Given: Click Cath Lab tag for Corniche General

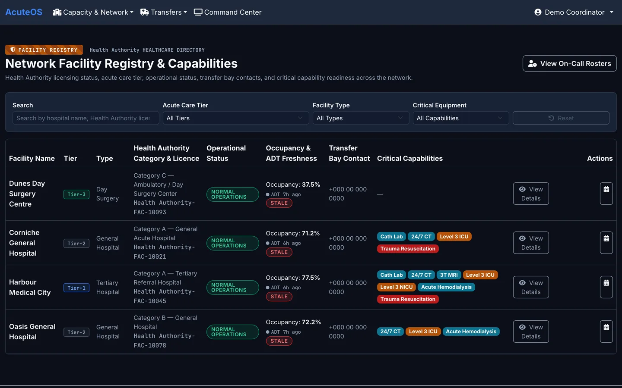Looking at the screenshot, I should pyautogui.click(x=391, y=237).
